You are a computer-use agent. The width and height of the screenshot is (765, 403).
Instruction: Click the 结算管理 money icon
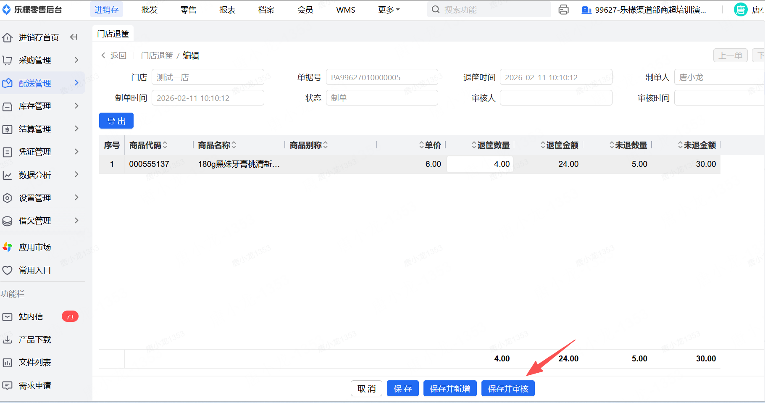(x=7, y=129)
